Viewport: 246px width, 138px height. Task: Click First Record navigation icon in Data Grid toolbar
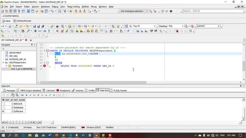[x=22, y=95]
